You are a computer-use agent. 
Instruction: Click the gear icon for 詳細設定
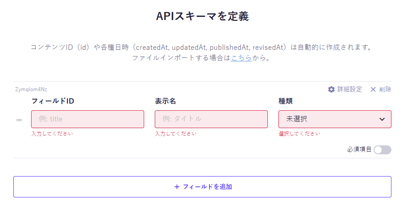pos(331,89)
